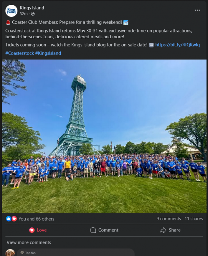This screenshot has width=208, height=256.
Task: Click the Share arrow icon
Action: pos(163,230)
